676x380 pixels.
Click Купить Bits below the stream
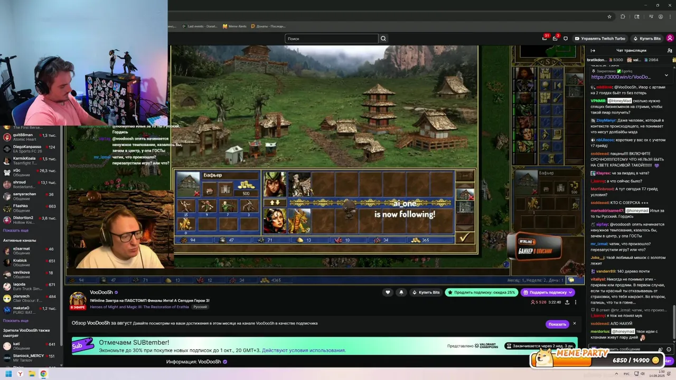[426, 292]
